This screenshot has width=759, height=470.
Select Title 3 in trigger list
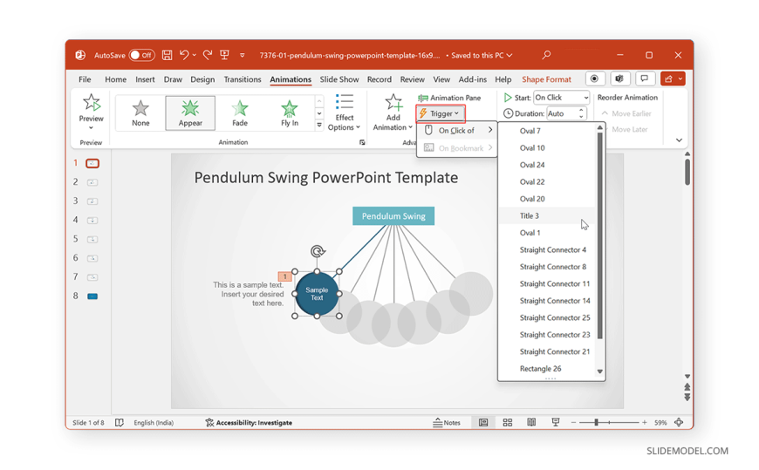[x=547, y=216]
